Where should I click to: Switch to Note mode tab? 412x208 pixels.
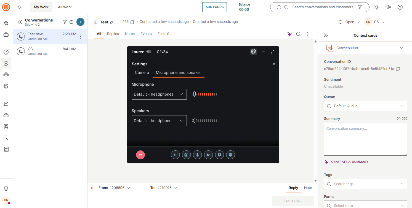coord(308,188)
